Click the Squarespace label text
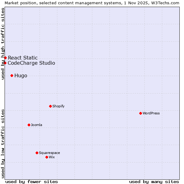The image size is (184, 184). (x=49, y=153)
